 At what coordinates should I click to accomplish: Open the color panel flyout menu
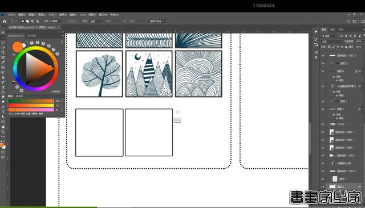[x=63, y=36]
